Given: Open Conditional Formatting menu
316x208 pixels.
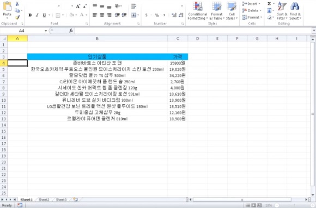Looking at the screenshot, I should [x=197, y=11].
